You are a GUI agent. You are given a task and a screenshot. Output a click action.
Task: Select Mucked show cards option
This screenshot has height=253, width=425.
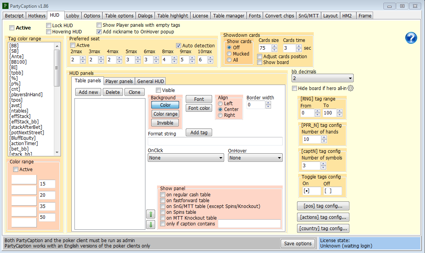(229, 54)
